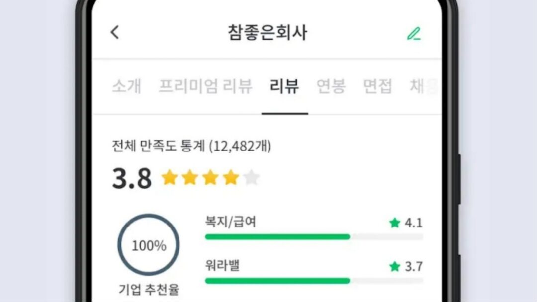Screen dimensions: 537x302
Task: Switch to the 프리미엄 리뷰 tab
Action: pos(205,86)
